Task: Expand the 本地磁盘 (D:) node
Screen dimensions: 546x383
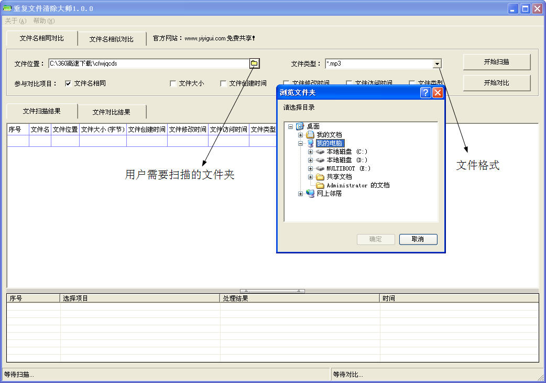Action: click(310, 160)
